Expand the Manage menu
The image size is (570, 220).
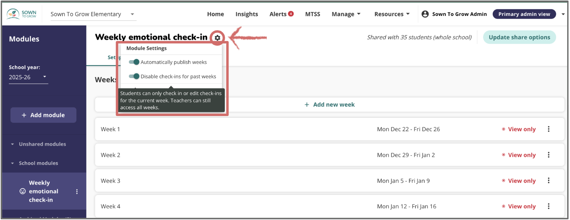pos(346,14)
